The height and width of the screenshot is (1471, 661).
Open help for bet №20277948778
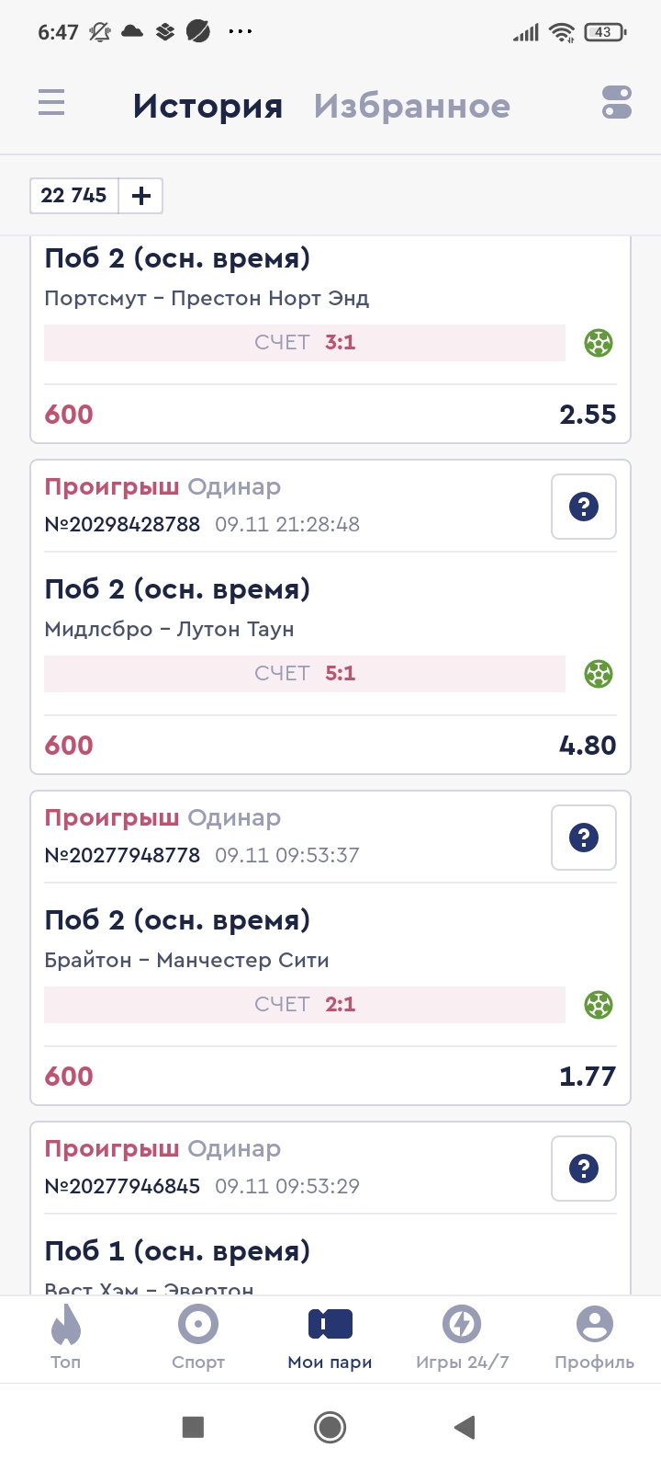pyautogui.click(x=583, y=838)
